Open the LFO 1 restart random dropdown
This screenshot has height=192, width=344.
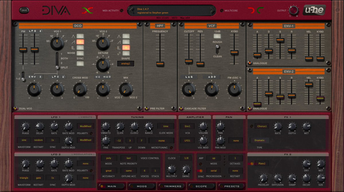click(x=38, y=140)
